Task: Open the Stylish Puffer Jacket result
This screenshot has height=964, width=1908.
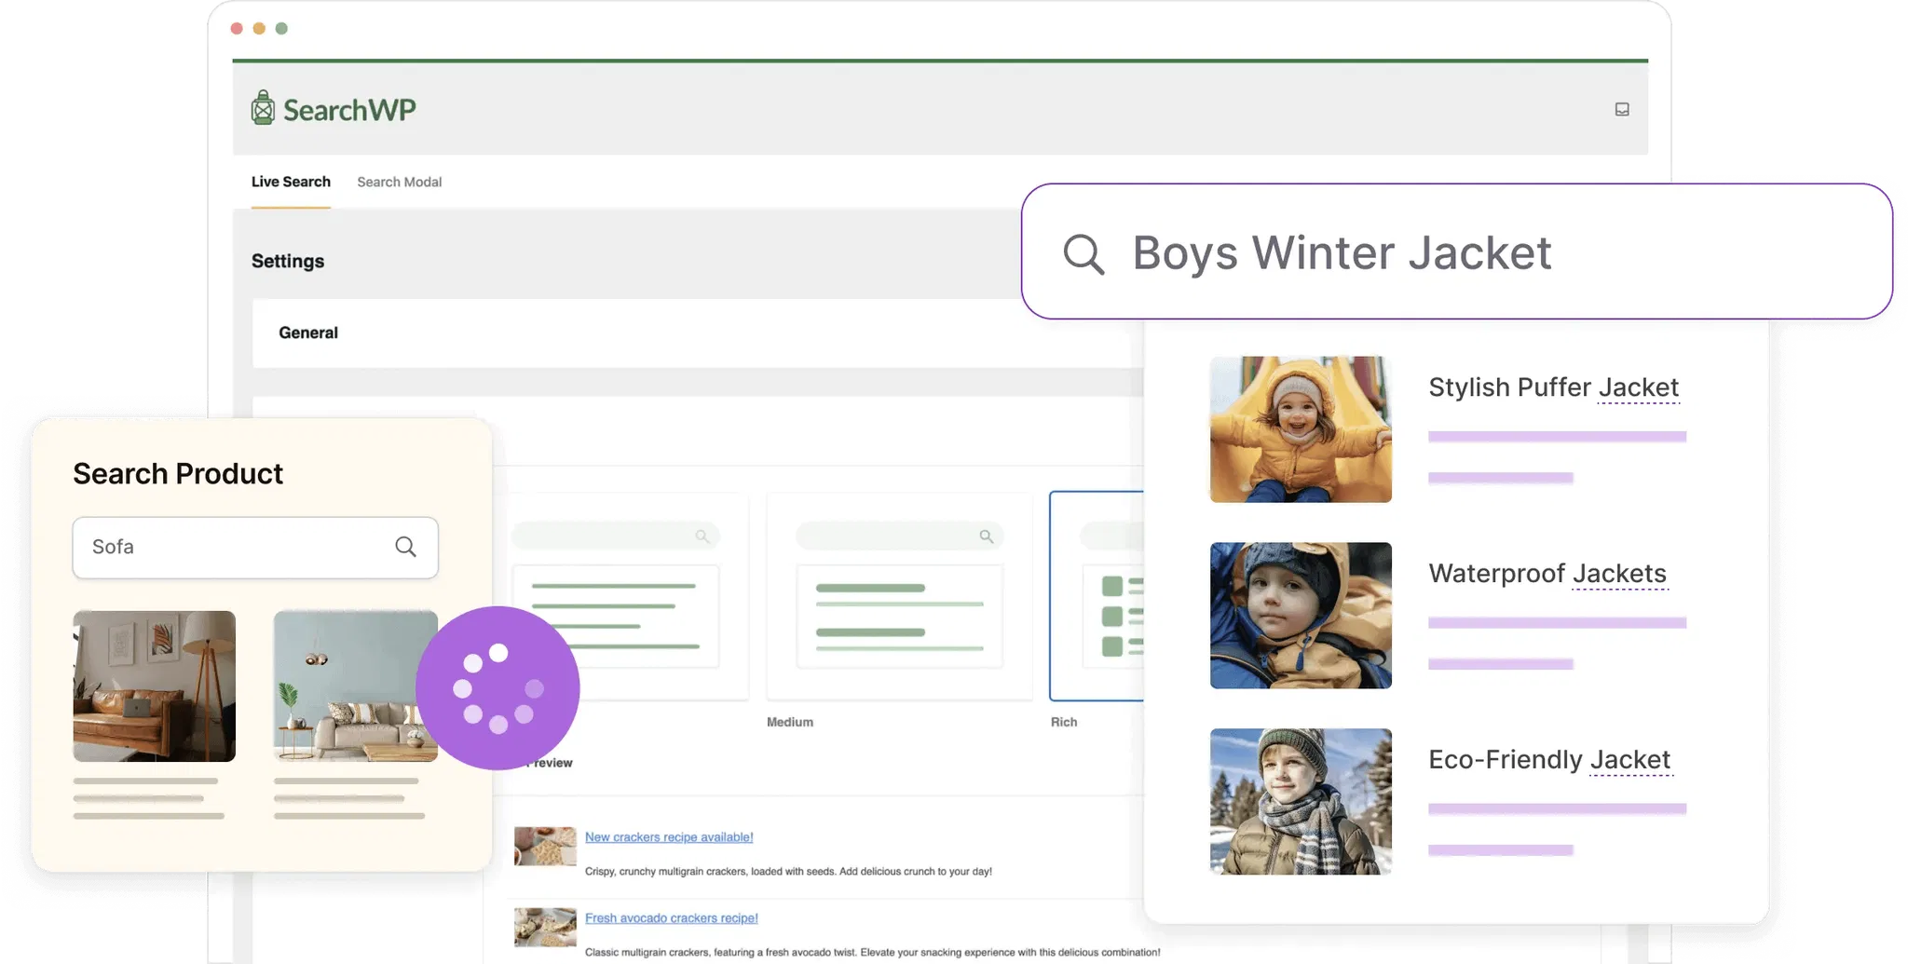Action: point(1553,387)
